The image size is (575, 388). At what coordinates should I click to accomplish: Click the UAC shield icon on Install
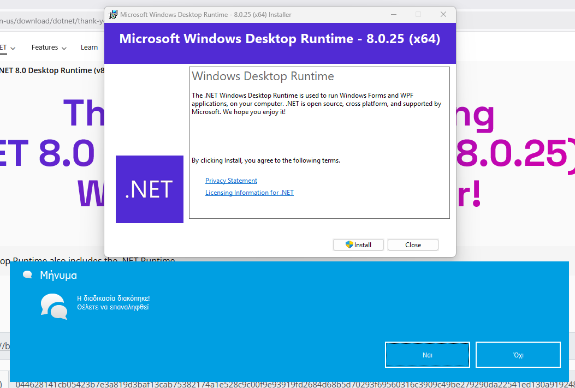[349, 244]
